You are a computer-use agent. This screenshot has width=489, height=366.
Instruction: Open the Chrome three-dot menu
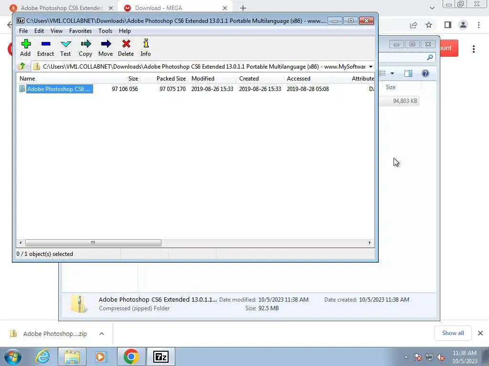(478, 25)
